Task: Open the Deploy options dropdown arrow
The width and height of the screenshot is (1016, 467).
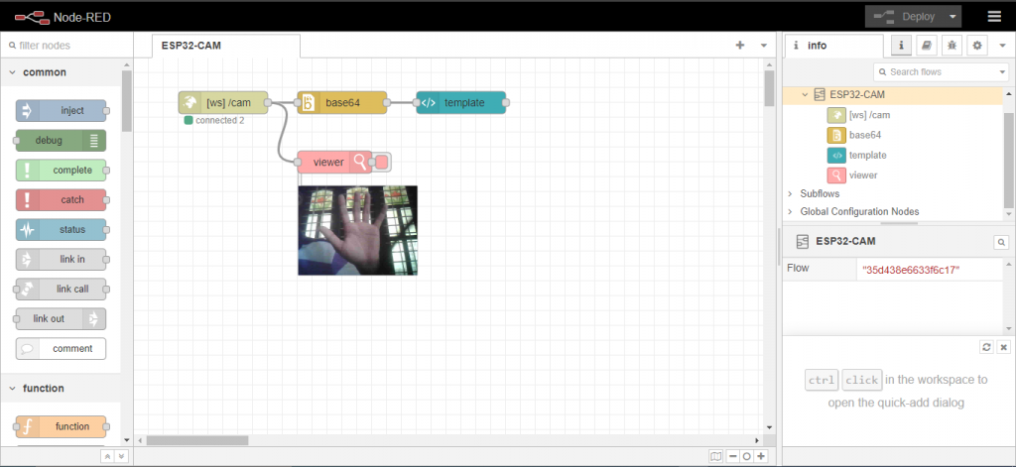Action: (x=953, y=17)
